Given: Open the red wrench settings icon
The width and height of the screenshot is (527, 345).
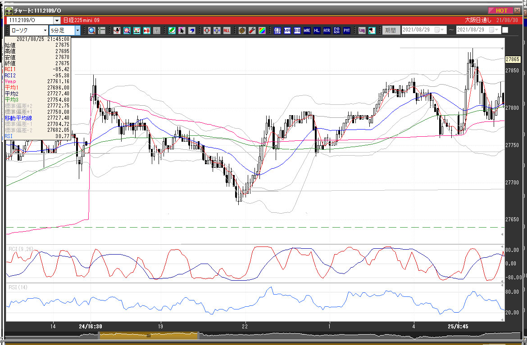Looking at the screenshot, I should click(x=252, y=30).
